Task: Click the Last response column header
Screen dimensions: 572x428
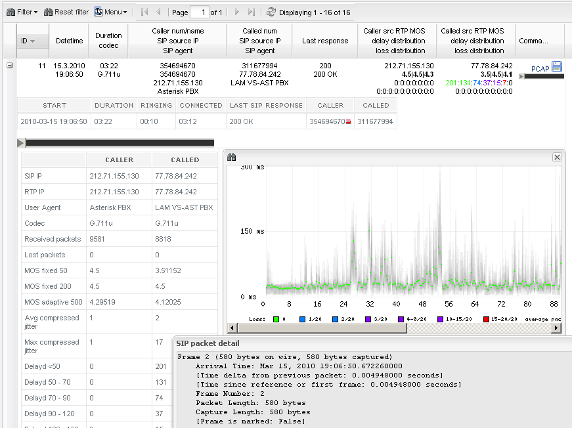Action: [325, 41]
